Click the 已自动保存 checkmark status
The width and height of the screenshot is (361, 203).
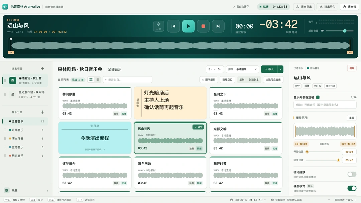point(241,7)
